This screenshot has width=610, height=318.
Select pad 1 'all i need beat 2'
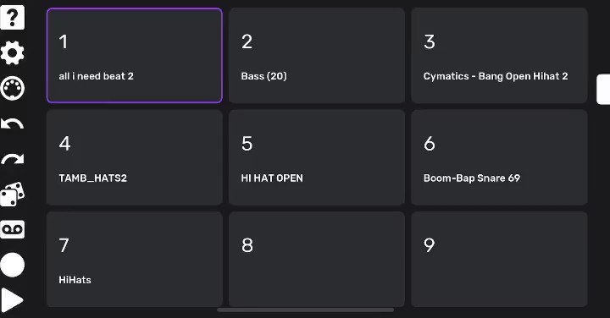coord(135,56)
